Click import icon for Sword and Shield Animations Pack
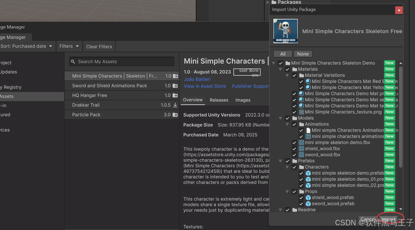 coord(175,86)
